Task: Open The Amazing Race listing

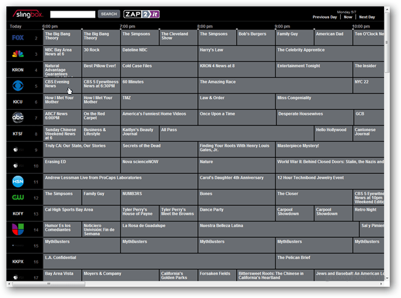Action: pyautogui.click(x=275, y=85)
